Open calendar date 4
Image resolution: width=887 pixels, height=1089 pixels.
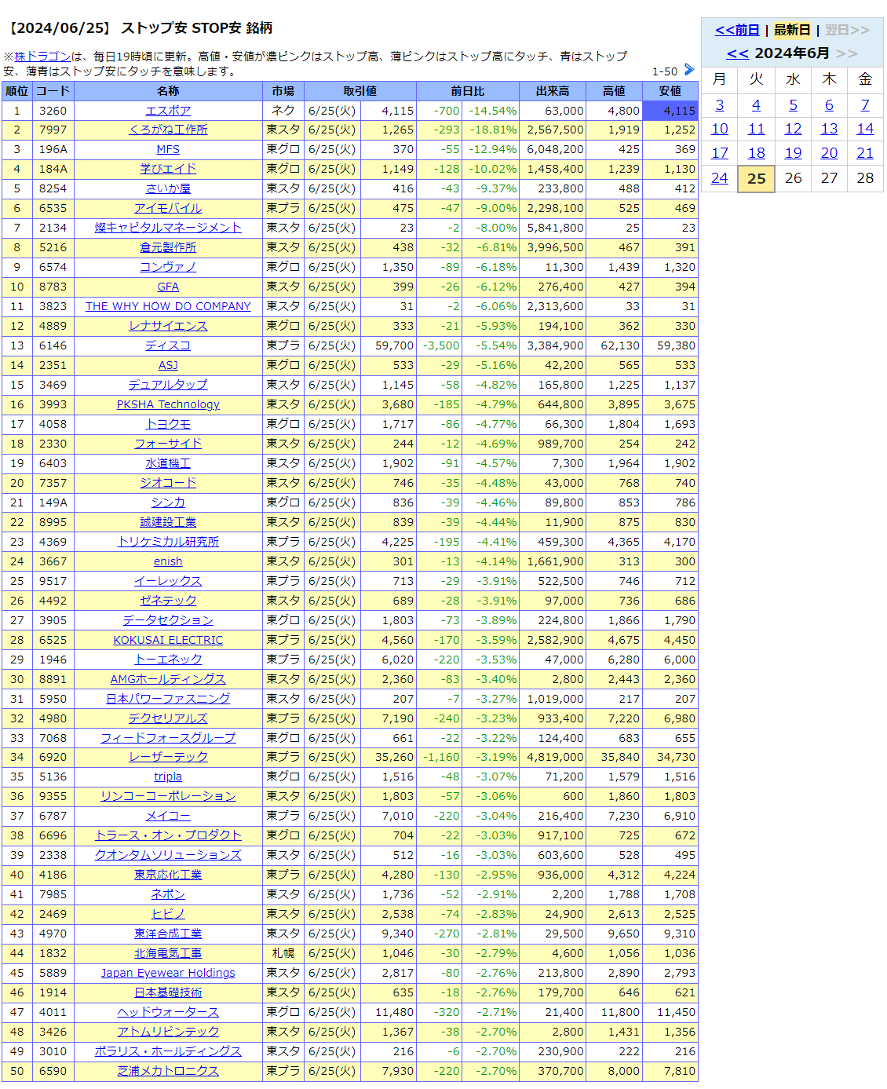[x=756, y=105]
